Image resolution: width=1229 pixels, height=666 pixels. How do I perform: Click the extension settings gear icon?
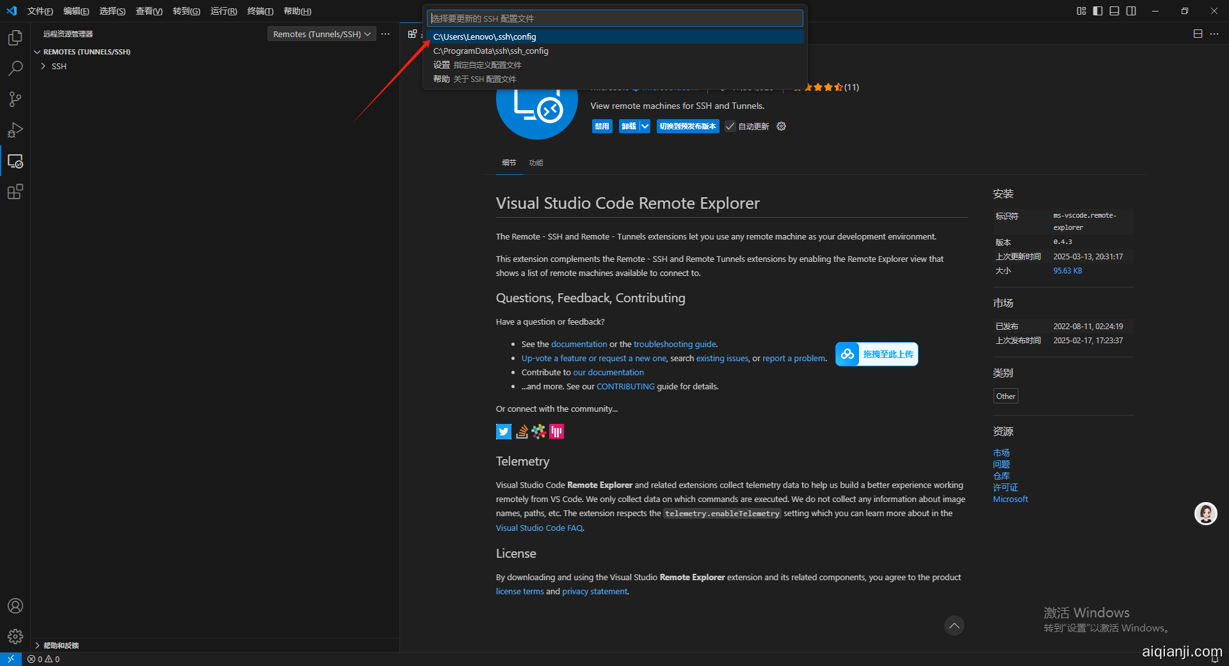(781, 126)
